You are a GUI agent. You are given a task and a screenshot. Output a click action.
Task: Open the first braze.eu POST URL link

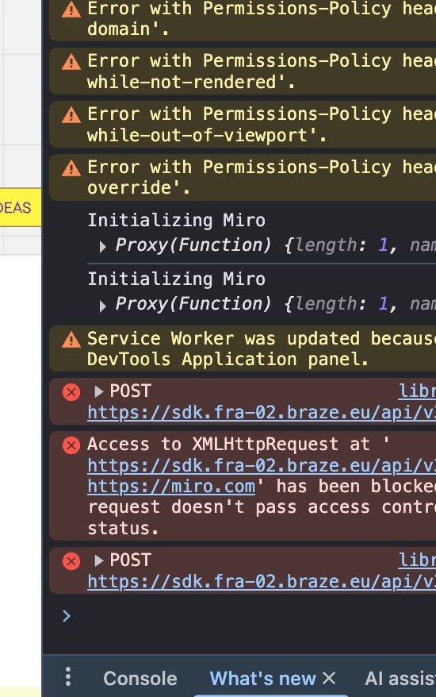tap(262, 413)
